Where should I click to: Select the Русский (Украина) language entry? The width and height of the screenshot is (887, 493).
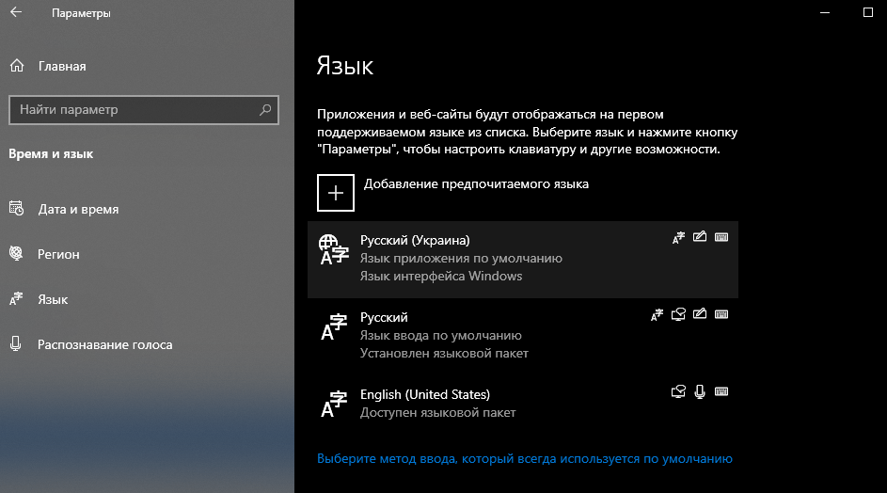pos(489,258)
